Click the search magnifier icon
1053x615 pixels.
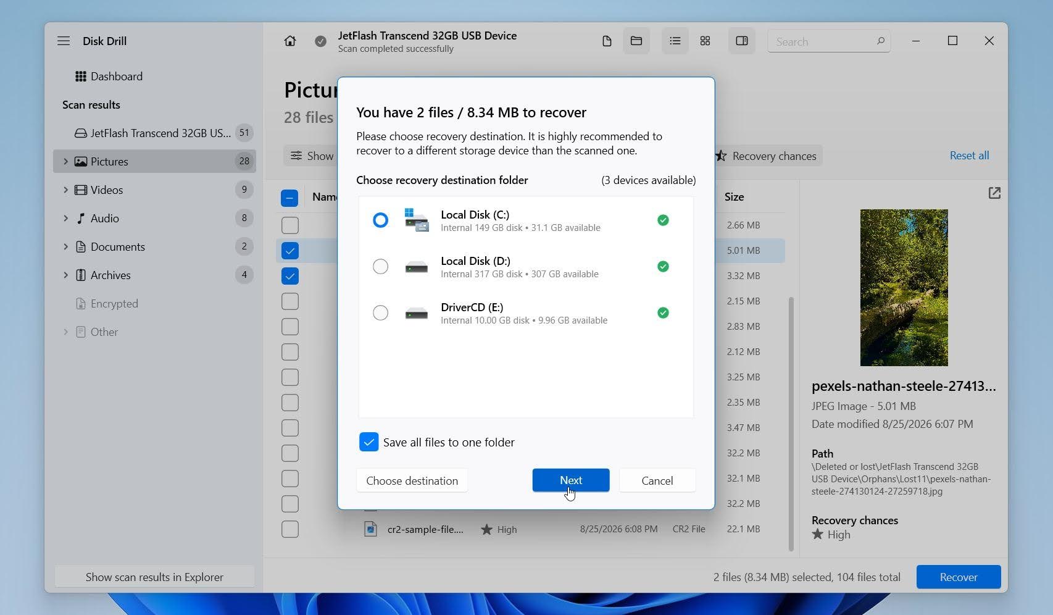(880, 41)
